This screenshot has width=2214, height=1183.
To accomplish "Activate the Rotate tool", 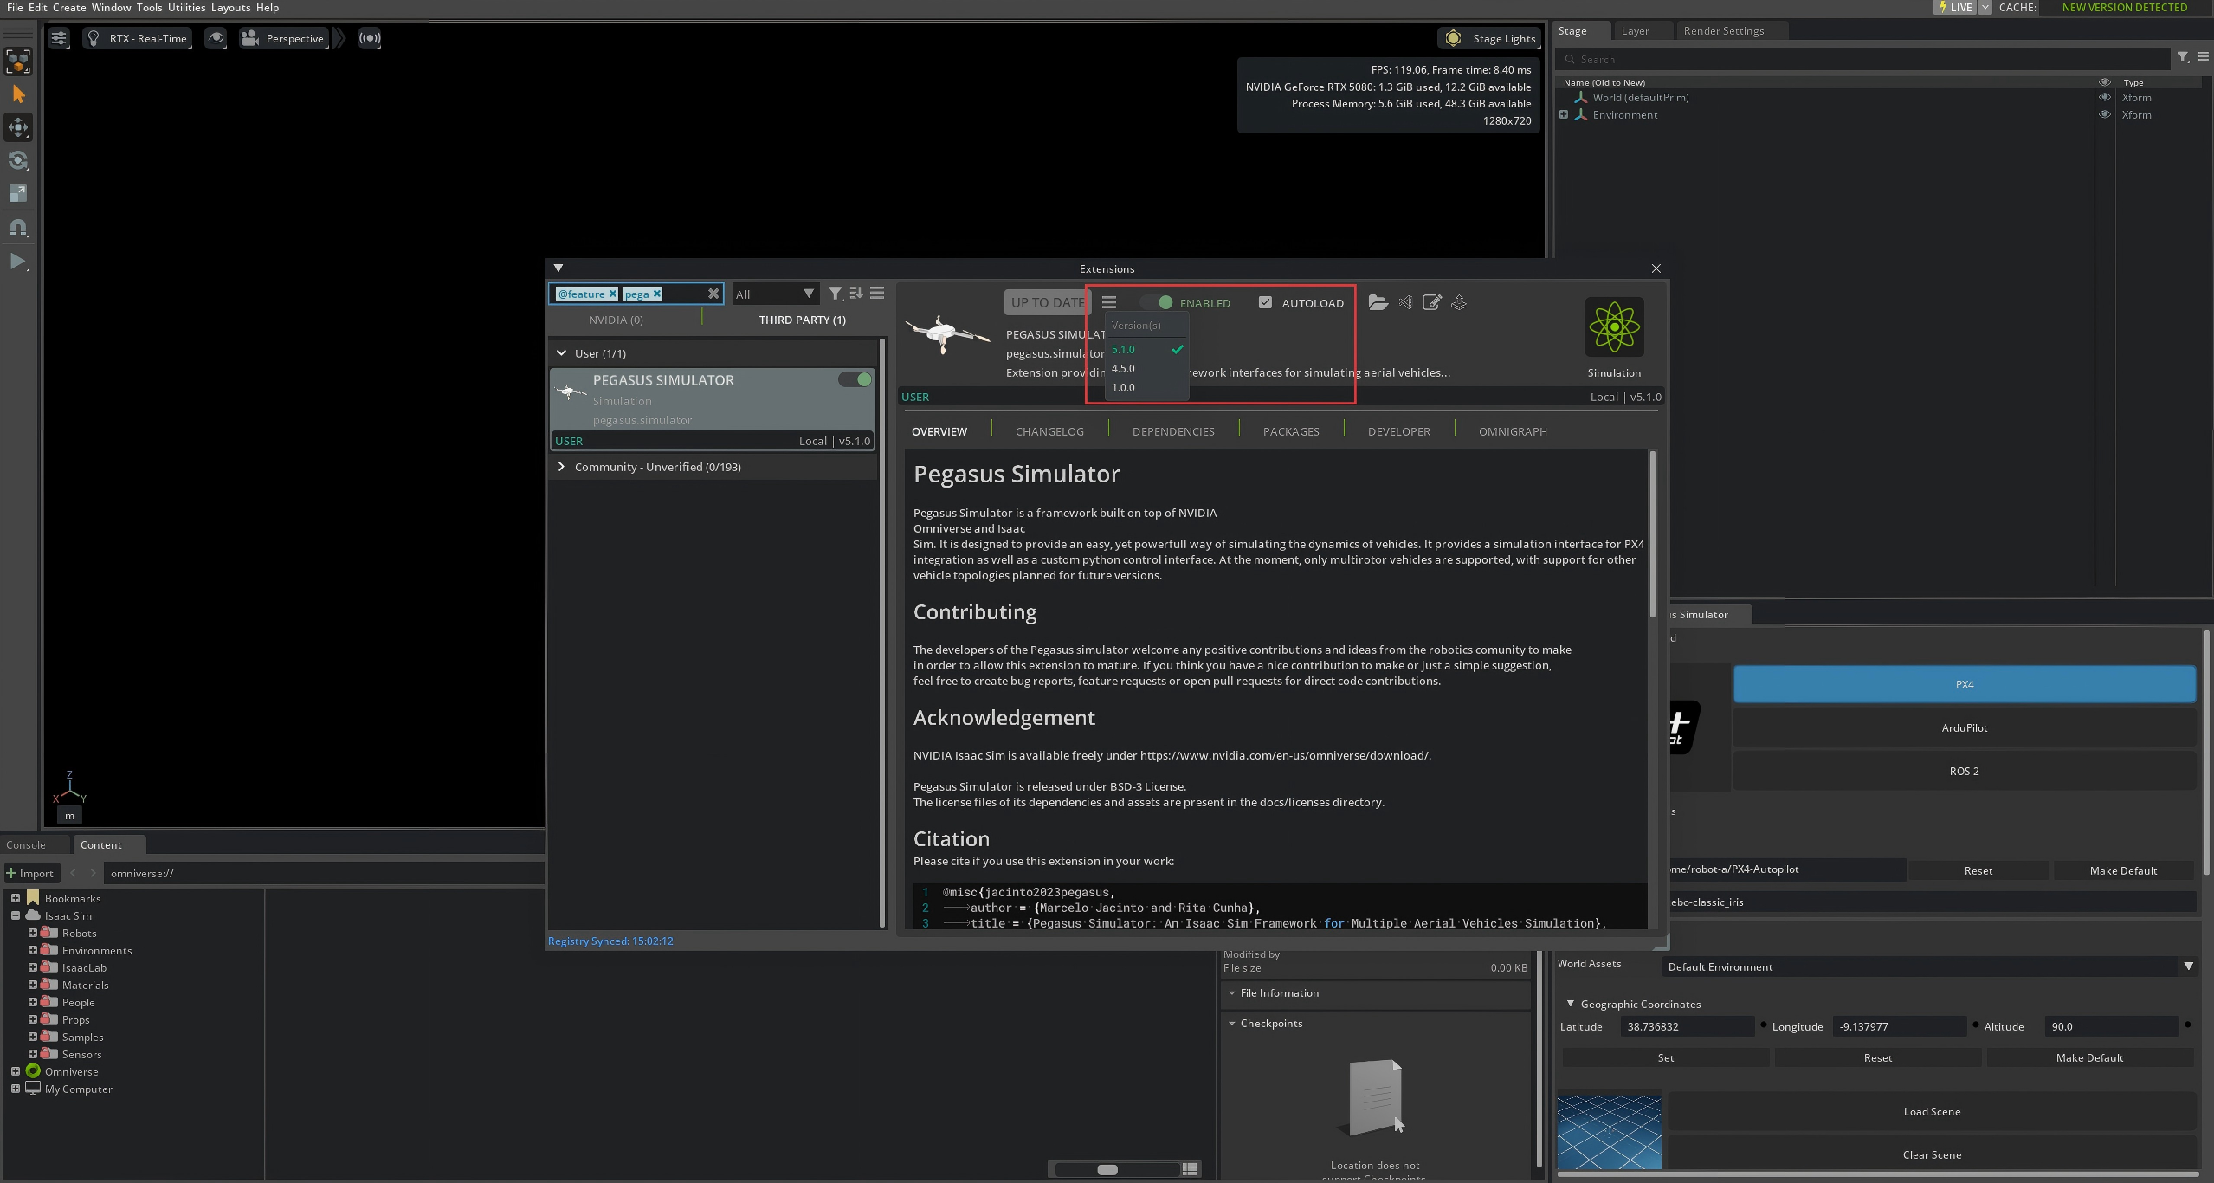I will click(18, 160).
